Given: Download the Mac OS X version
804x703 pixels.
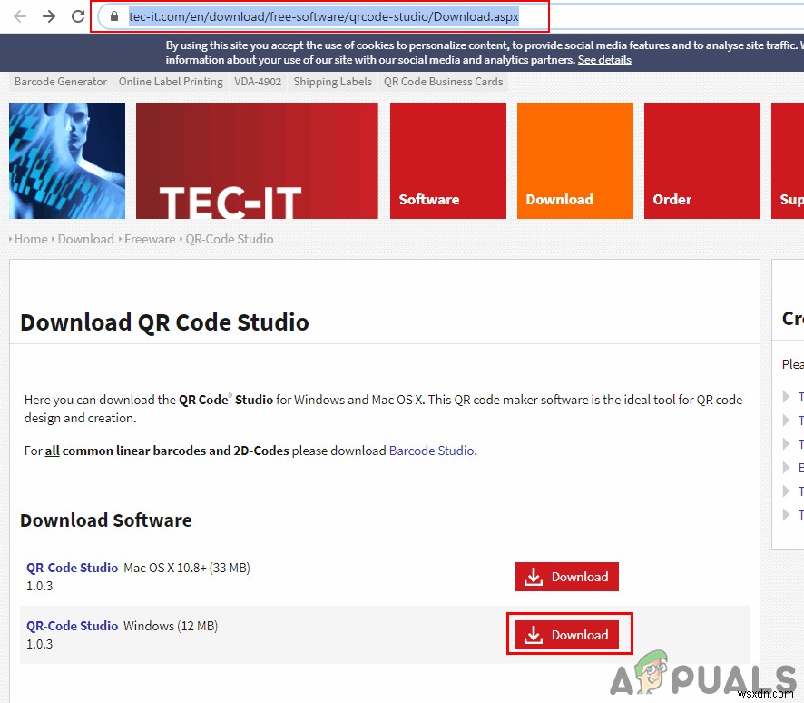Looking at the screenshot, I should click(x=566, y=577).
